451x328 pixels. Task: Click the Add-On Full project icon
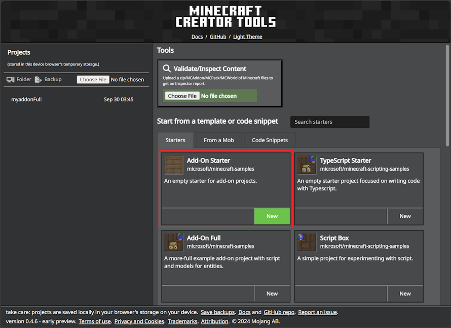click(173, 242)
